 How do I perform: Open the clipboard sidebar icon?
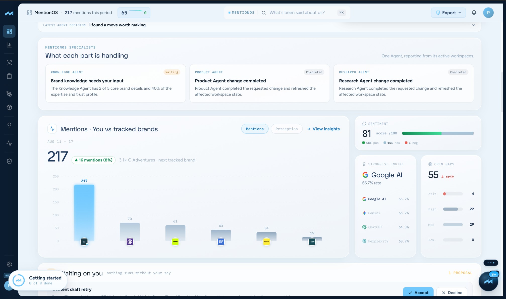click(x=9, y=76)
